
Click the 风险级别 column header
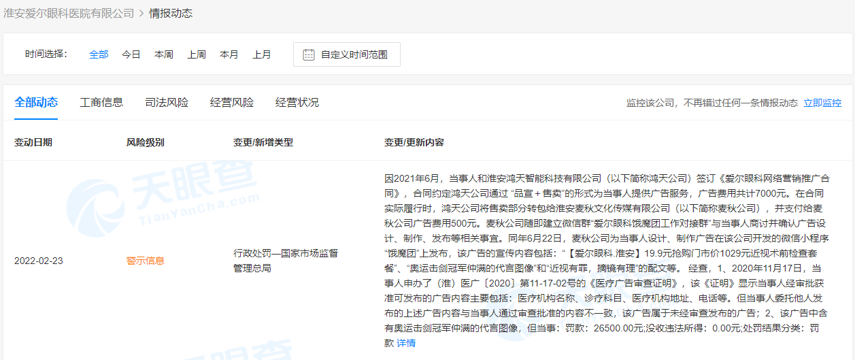click(x=145, y=142)
